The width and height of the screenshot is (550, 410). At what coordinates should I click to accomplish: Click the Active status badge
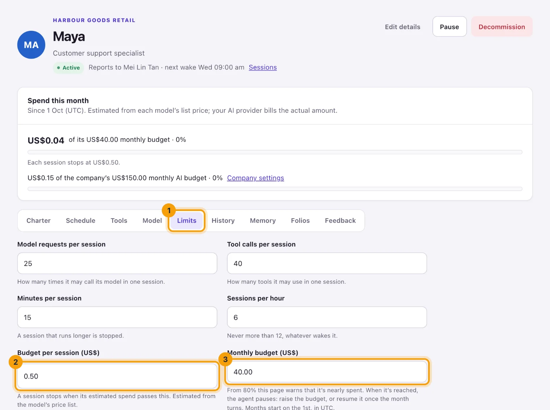coord(68,68)
